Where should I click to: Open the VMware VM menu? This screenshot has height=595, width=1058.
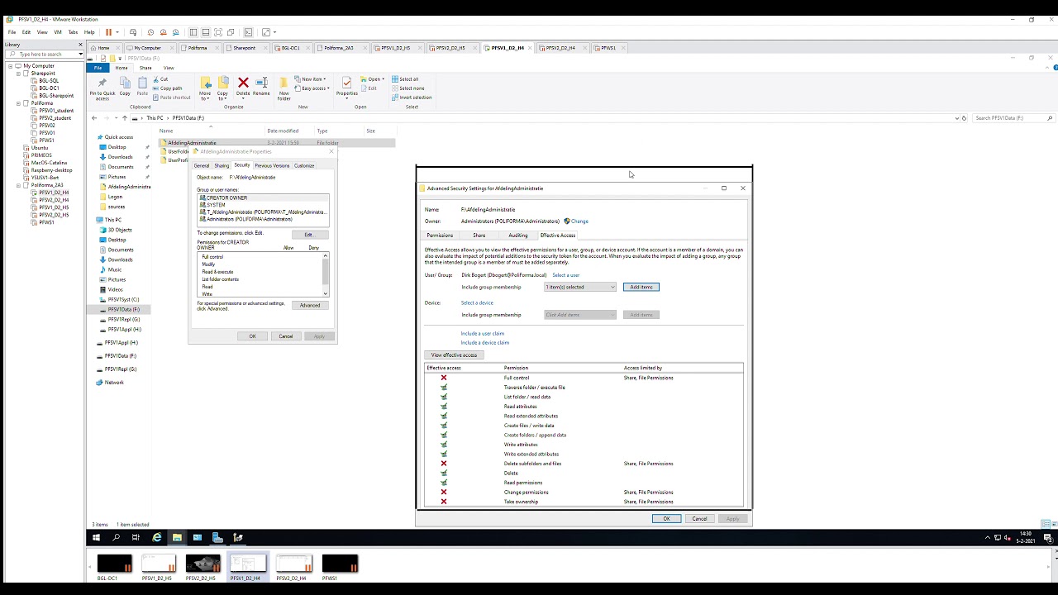tap(57, 32)
